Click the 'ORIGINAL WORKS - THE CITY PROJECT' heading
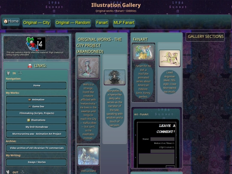Screen dimensions: 232x174 [99, 46]
